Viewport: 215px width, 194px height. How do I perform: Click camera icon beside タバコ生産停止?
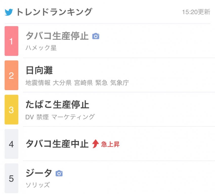(x=96, y=36)
